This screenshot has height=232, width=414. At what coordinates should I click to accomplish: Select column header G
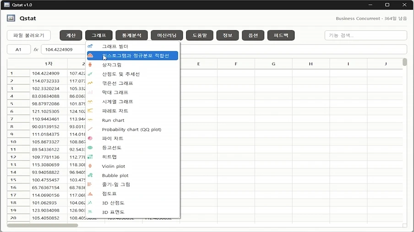[x=273, y=64]
